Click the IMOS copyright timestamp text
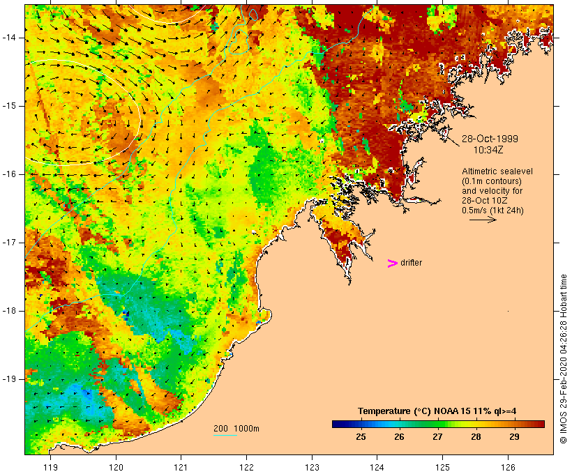 coord(563,359)
